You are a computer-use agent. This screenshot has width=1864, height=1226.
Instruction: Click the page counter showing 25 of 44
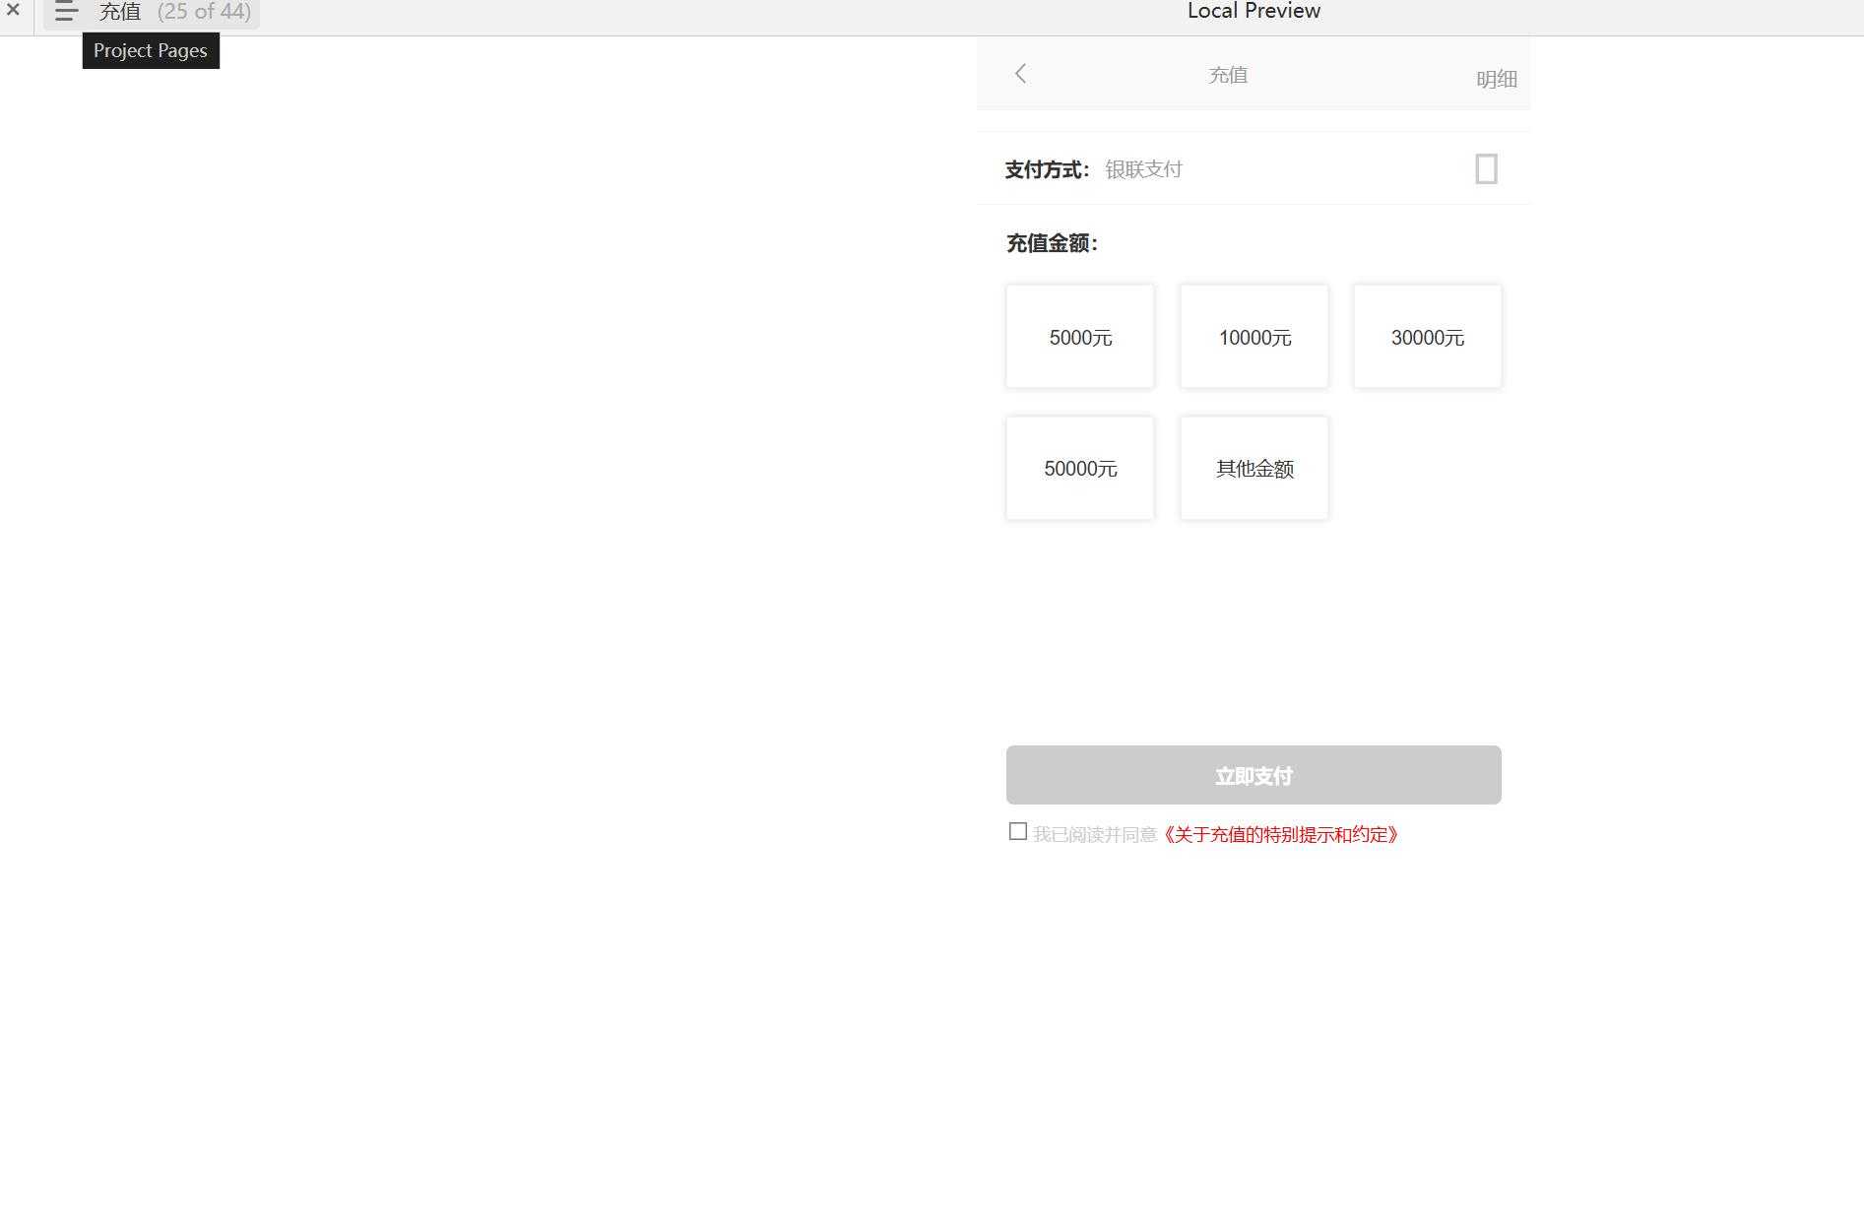coord(204,12)
